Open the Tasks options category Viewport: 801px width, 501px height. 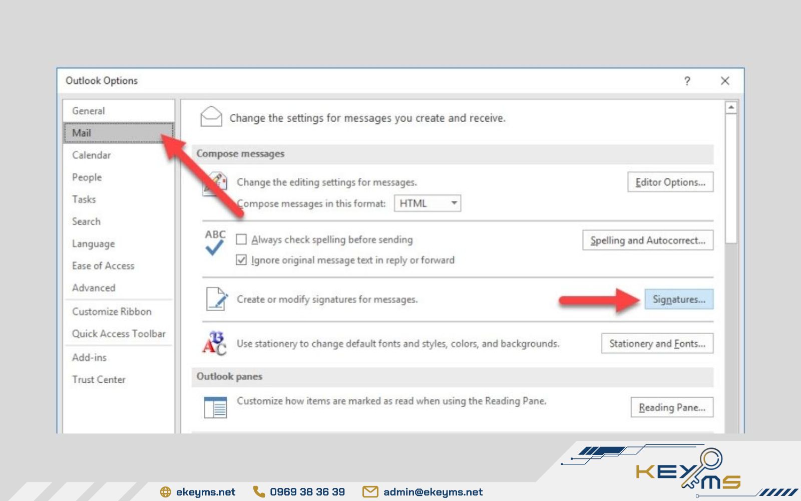point(119,199)
